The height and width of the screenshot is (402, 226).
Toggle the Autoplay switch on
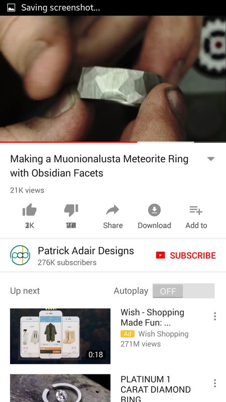coord(183,291)
